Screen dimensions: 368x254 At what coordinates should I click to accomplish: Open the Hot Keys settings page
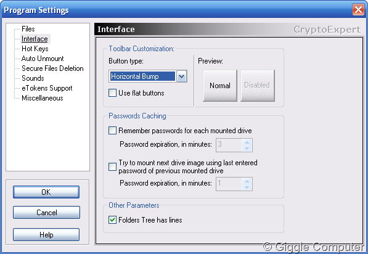coord(35,49)
